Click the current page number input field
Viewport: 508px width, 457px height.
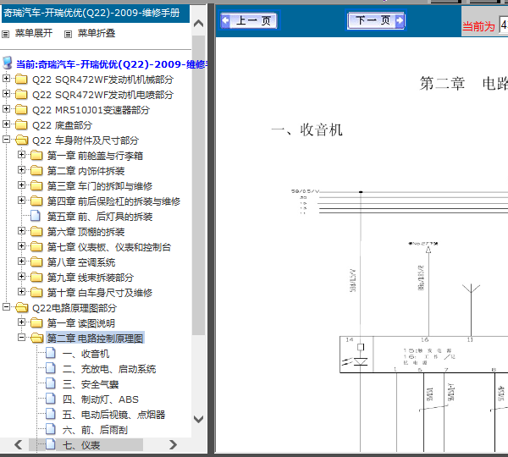[x=504, y=25]
